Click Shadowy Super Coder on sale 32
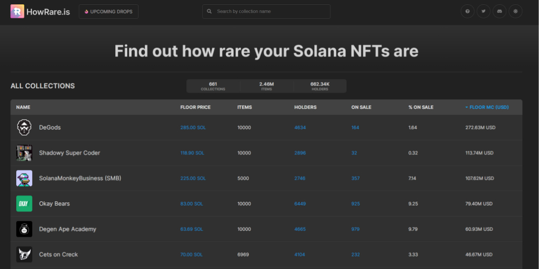This screenshot has width=539, height=269. pyautogui.click(x=354, y=153)
